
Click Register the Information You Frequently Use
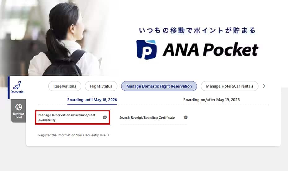tap(72, 135)
